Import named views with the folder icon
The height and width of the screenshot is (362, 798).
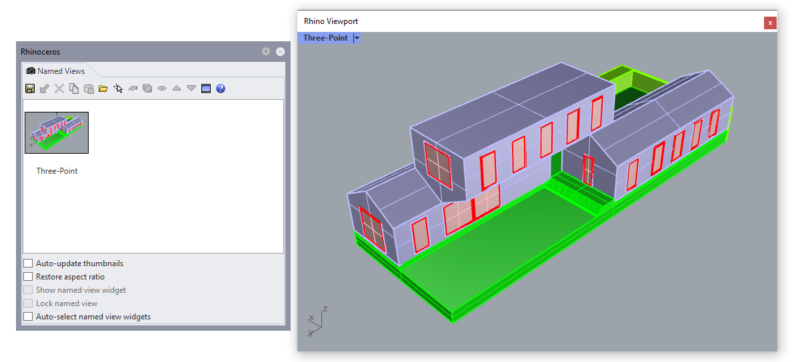coord(103,89)
